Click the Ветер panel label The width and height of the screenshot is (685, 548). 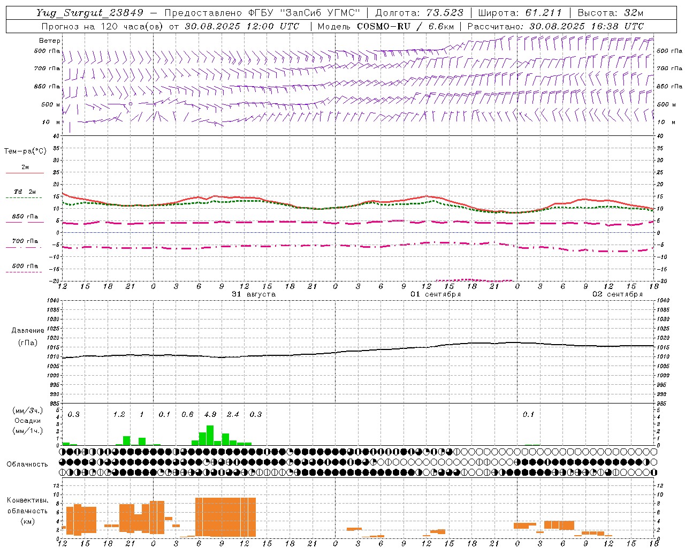click(50, 41)
